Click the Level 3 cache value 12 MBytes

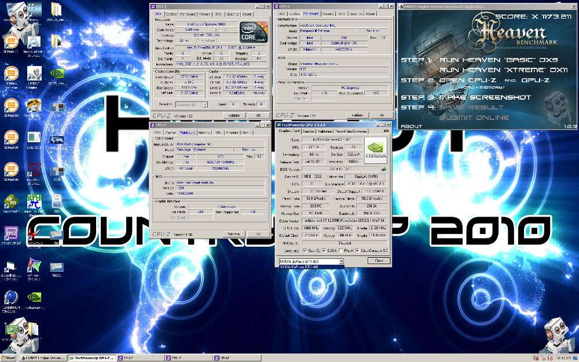point(237,93)
